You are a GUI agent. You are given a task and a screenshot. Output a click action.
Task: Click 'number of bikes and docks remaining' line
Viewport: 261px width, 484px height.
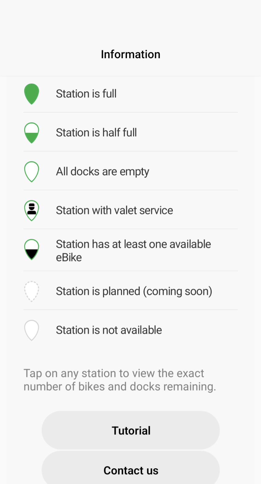(120, 387)
